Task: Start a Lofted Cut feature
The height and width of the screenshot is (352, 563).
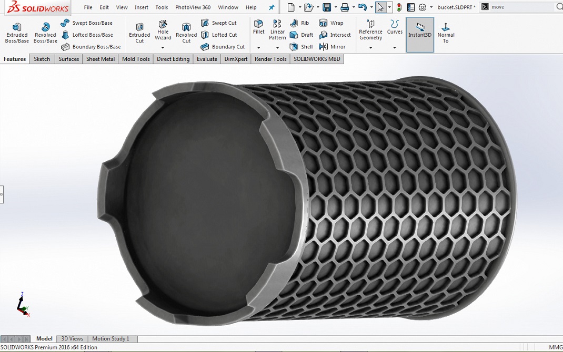Action: tap(219, 35)
